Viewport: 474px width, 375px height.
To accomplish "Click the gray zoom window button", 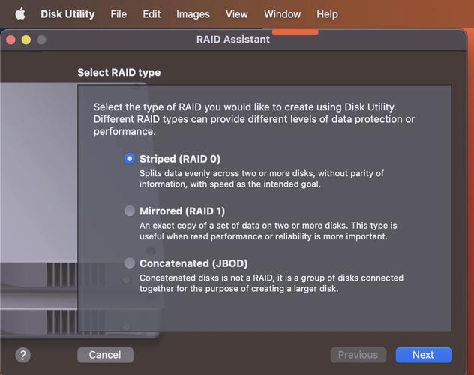I will pyautogui.click(x=41, y=40).
